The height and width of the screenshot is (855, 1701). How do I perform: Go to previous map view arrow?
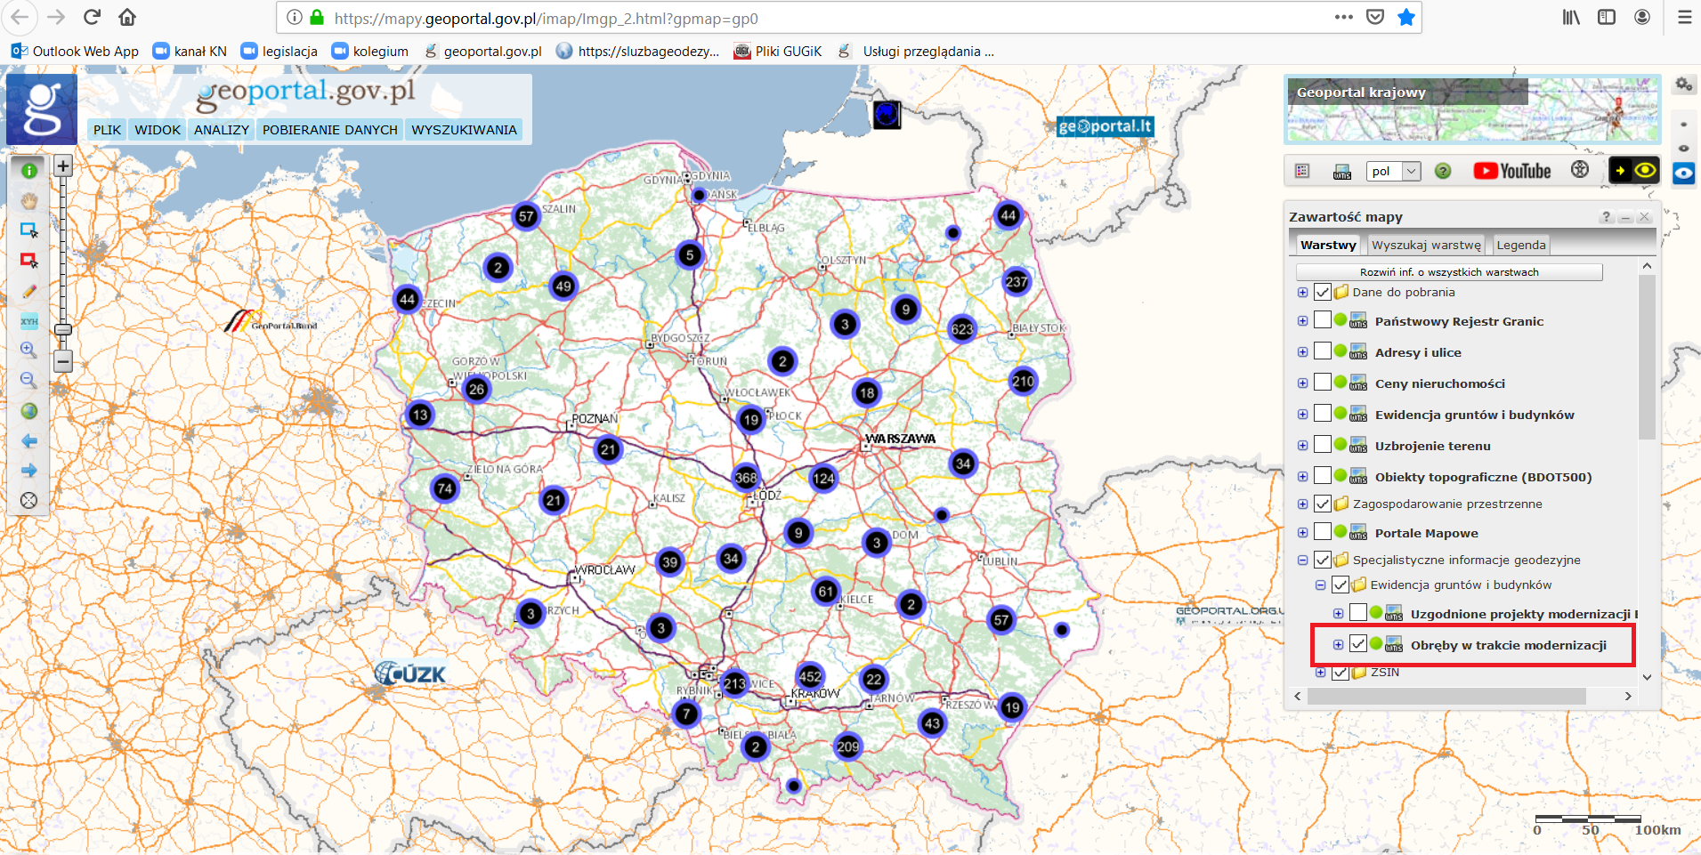point(28,441)
